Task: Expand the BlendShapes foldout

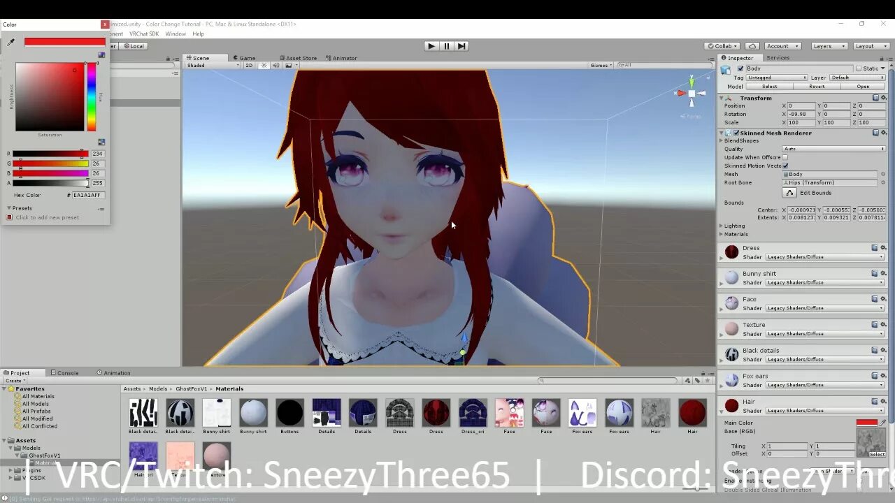Action: point(722,140)
